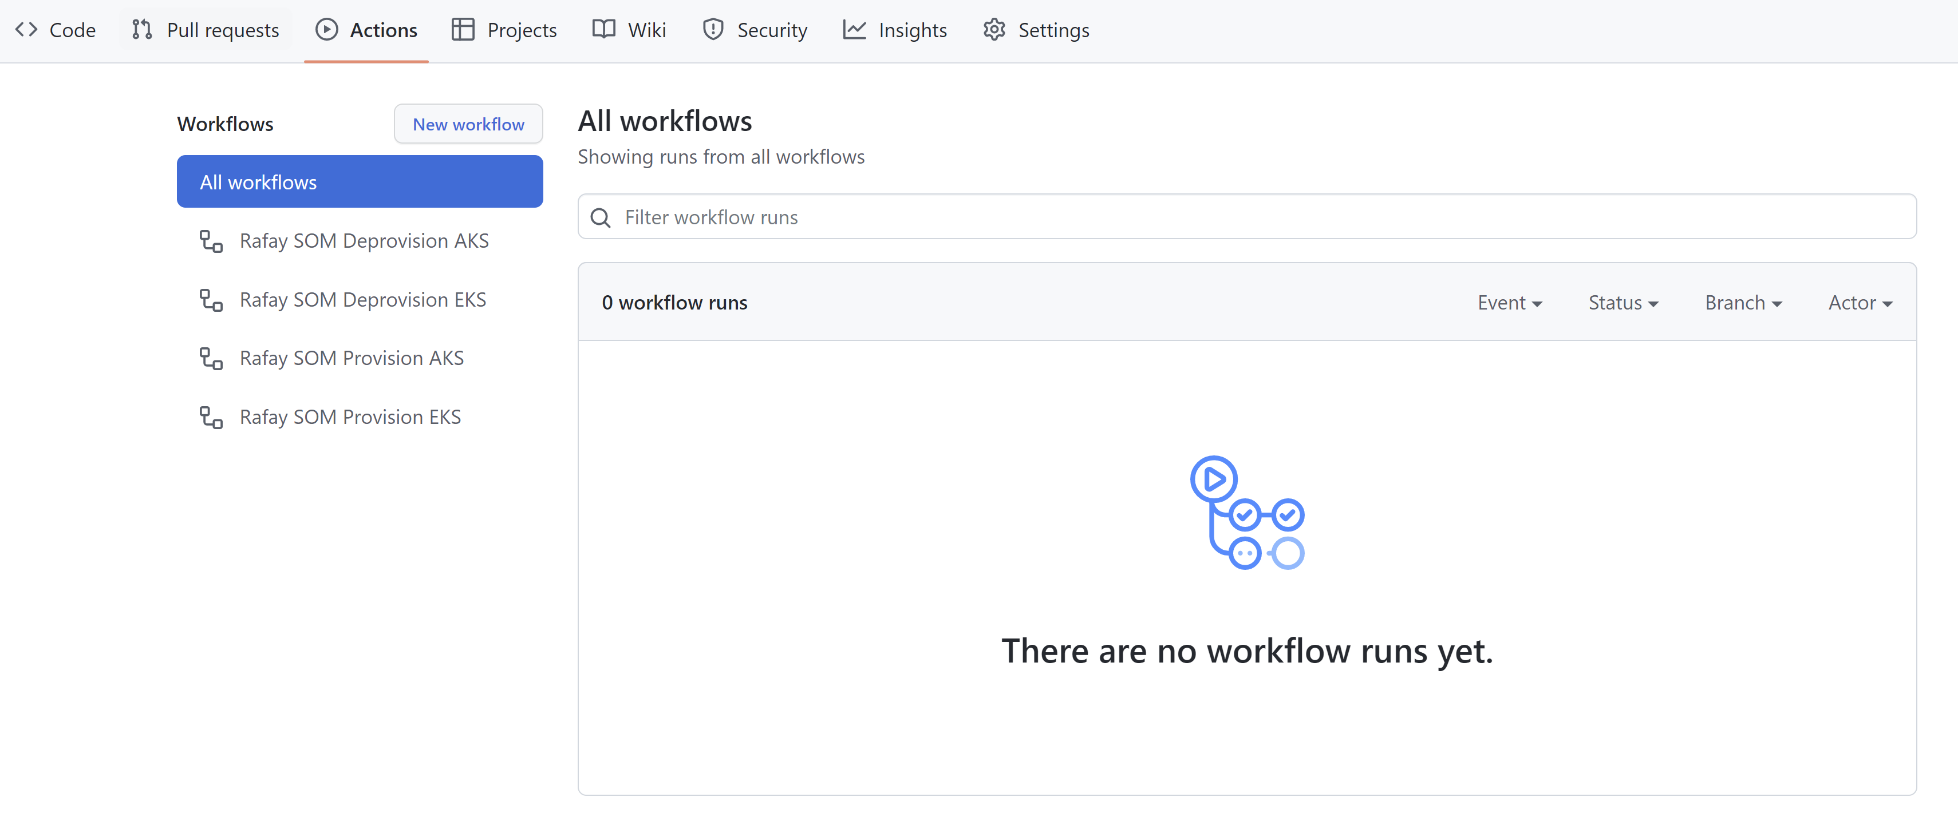1958x817 pixels.
Task: Click the workflow icon beside Provision EKS
Action: coord(211,417)
